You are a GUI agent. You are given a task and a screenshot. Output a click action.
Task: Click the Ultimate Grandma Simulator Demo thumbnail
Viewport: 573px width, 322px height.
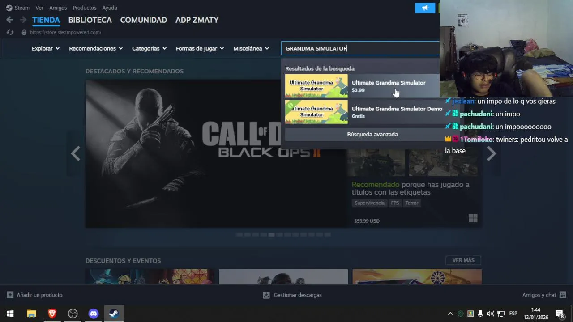coord(316,112)
